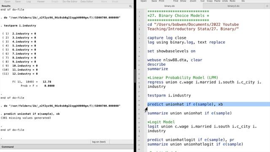
Task: Switch to the binary.do tab
Action: 170,6
